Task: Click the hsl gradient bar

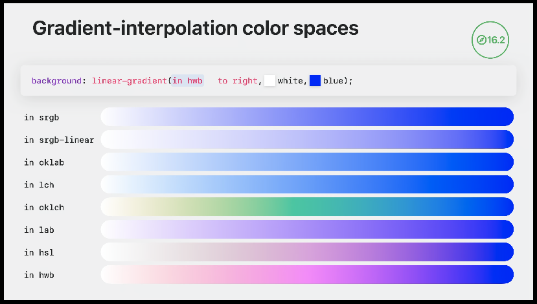Action: tap(307, 252)
